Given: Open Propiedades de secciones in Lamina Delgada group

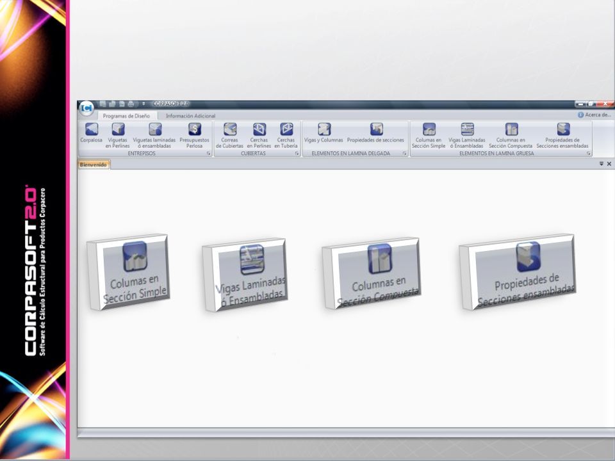Looking at the screenshot, I should pos(376,133).
